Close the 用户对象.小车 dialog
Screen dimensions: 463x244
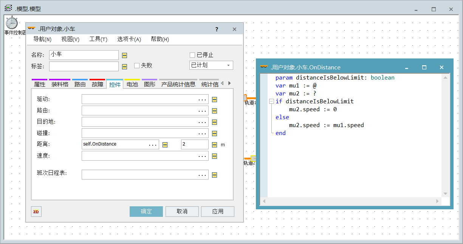click(234, 29)
